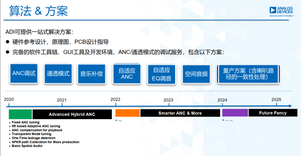Click the arrow bullet before Fixed ANC tuning

[x=10, y=122]
